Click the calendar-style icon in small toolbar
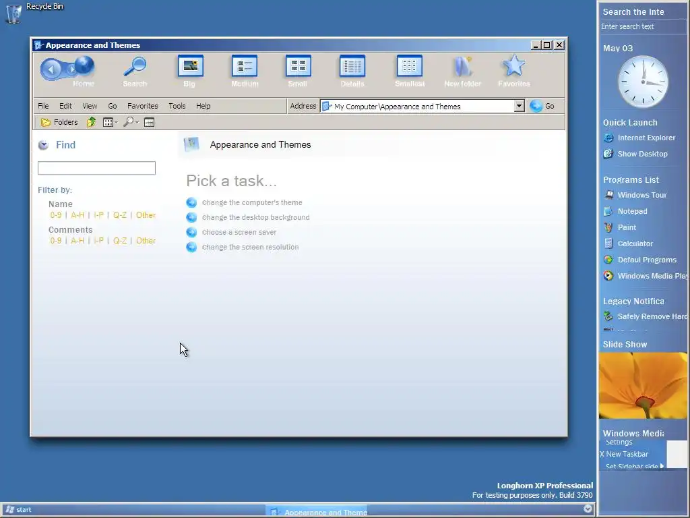Viewport: 690px width, 518px height. [x=149, y=123]
